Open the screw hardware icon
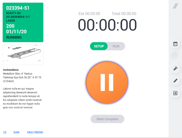The height and width of the screenshot is (138, 182). pyautogui.click(x=175, y=69)
